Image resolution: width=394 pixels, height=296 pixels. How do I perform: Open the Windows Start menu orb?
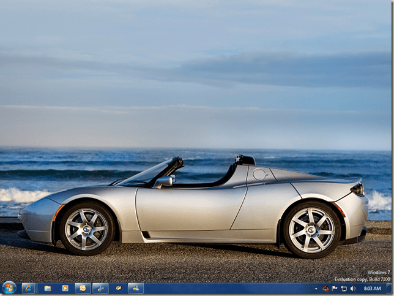pos(9,287)
